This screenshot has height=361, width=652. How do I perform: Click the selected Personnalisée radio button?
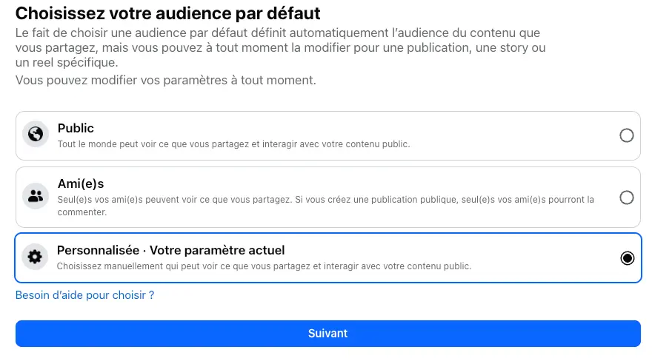coord(628,257)
